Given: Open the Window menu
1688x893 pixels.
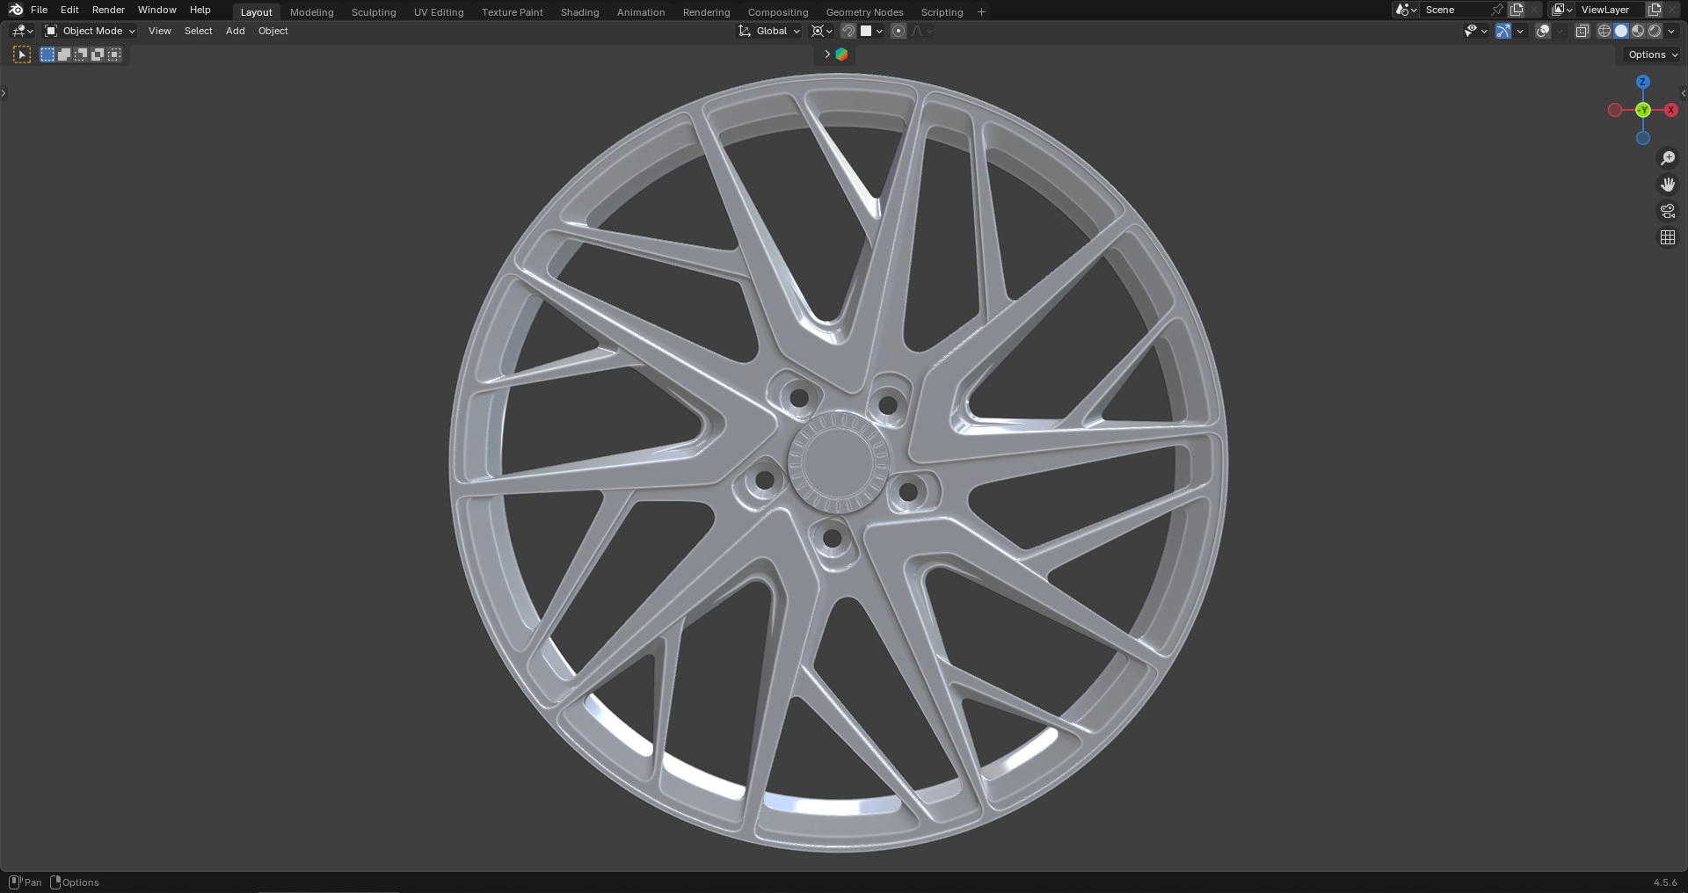Looking at the screenshot, I should (x=157, y=10).
